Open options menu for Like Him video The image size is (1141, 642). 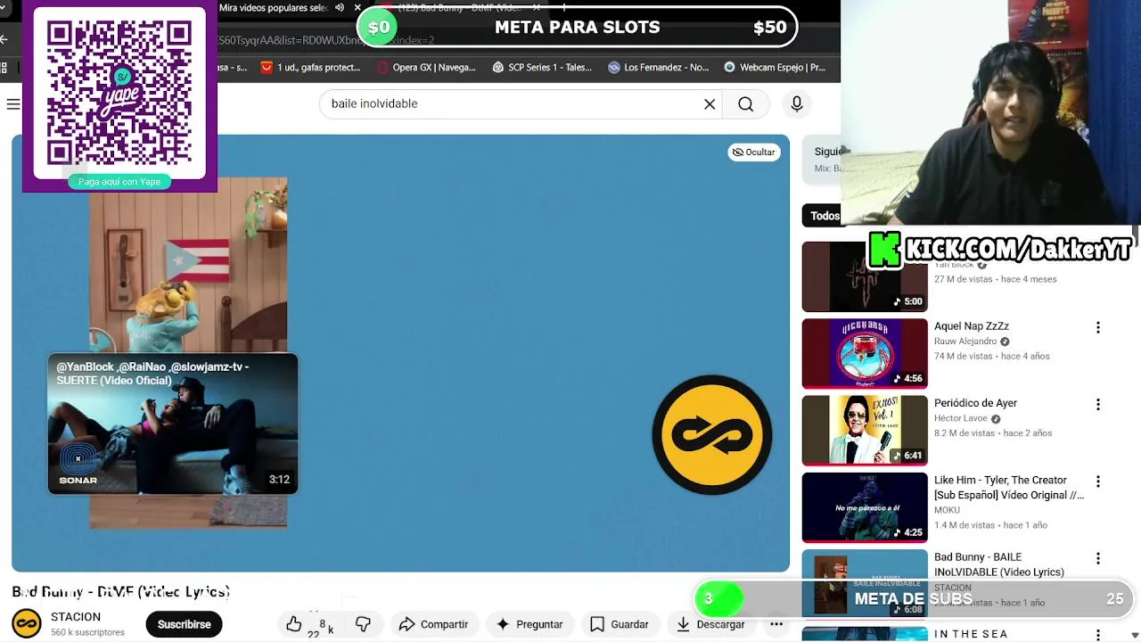click(1098, 481)
